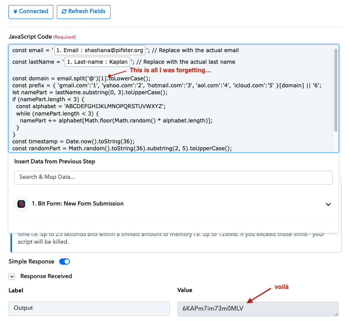349x321 pixels.
Task: Click the Simple Response label text
Action: 31,262
